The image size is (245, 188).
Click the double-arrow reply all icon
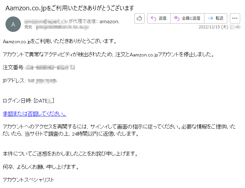coord(177,18)
